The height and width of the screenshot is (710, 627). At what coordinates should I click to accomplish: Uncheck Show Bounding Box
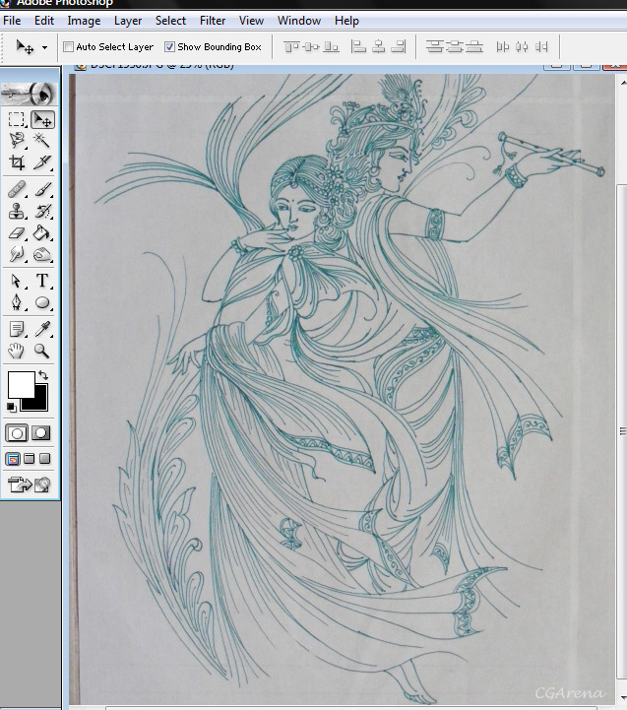[x=169, y=46]
